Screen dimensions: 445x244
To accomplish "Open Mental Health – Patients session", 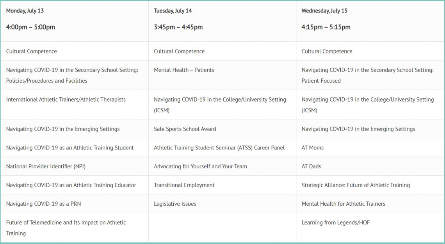I will point(184,70).
